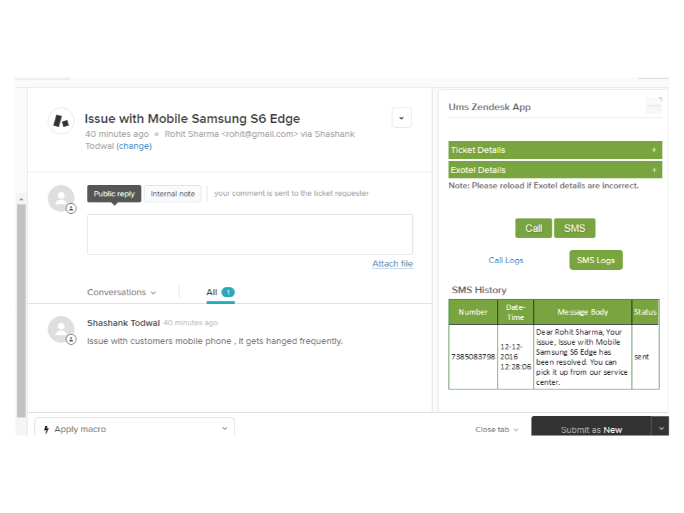Switch to Internal note tab
The image size is (684, 513).
(172, 194)
